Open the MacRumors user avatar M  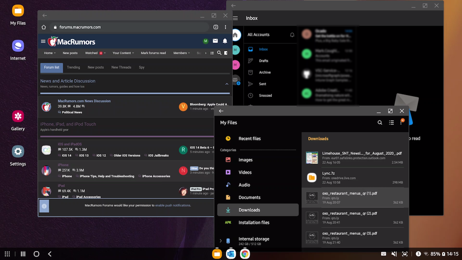pos(206,41)
